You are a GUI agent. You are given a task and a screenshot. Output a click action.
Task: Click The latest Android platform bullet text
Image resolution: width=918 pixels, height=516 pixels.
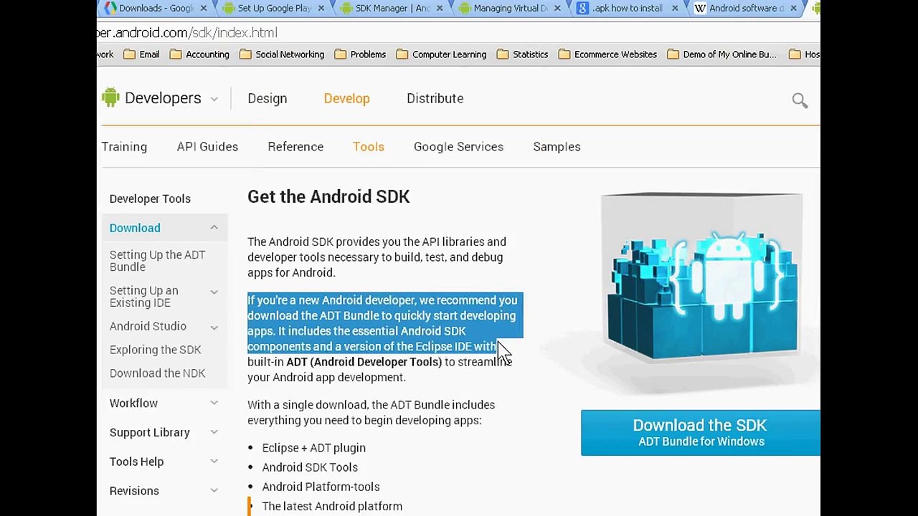332,506
